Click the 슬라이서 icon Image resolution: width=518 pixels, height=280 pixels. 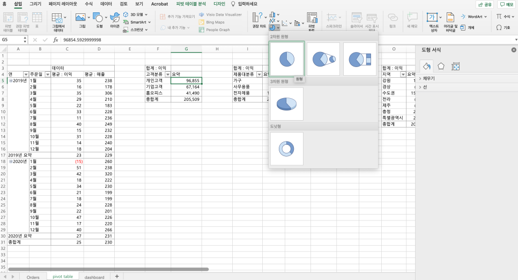coord(356,20)
